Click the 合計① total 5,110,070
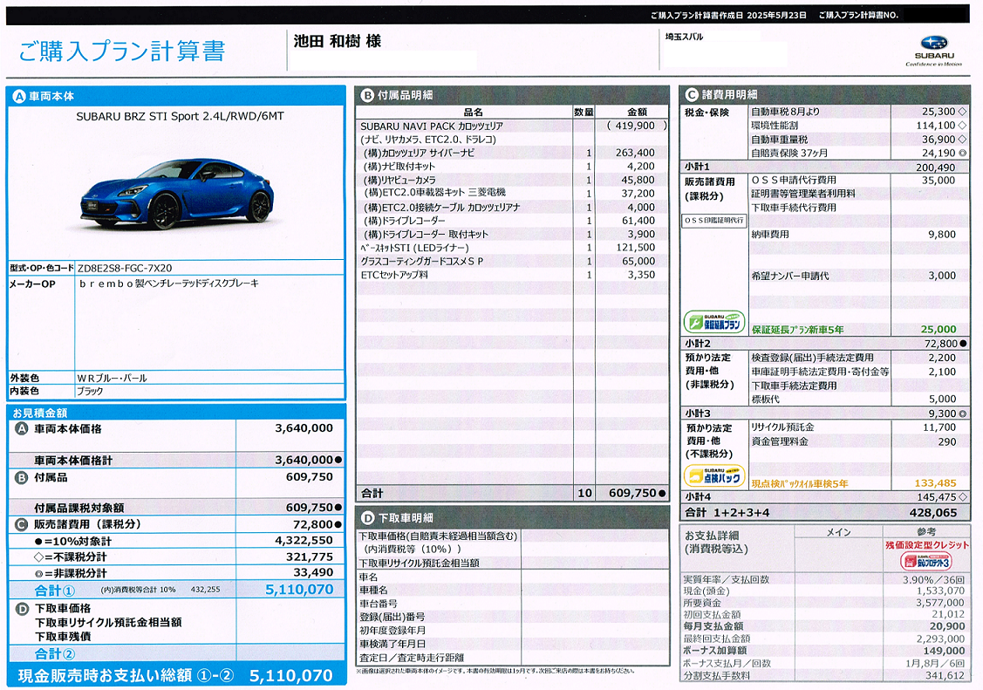The height and width of the screenshot is (690, 983). (300, 590)
